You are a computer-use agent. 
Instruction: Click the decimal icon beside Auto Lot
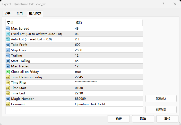pyautogui.click(x=8, y=39)
